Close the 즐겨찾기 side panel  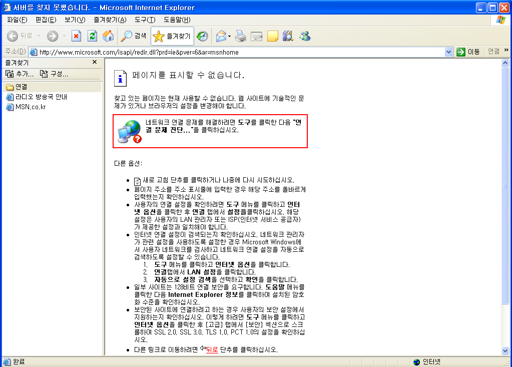(95, 62)
